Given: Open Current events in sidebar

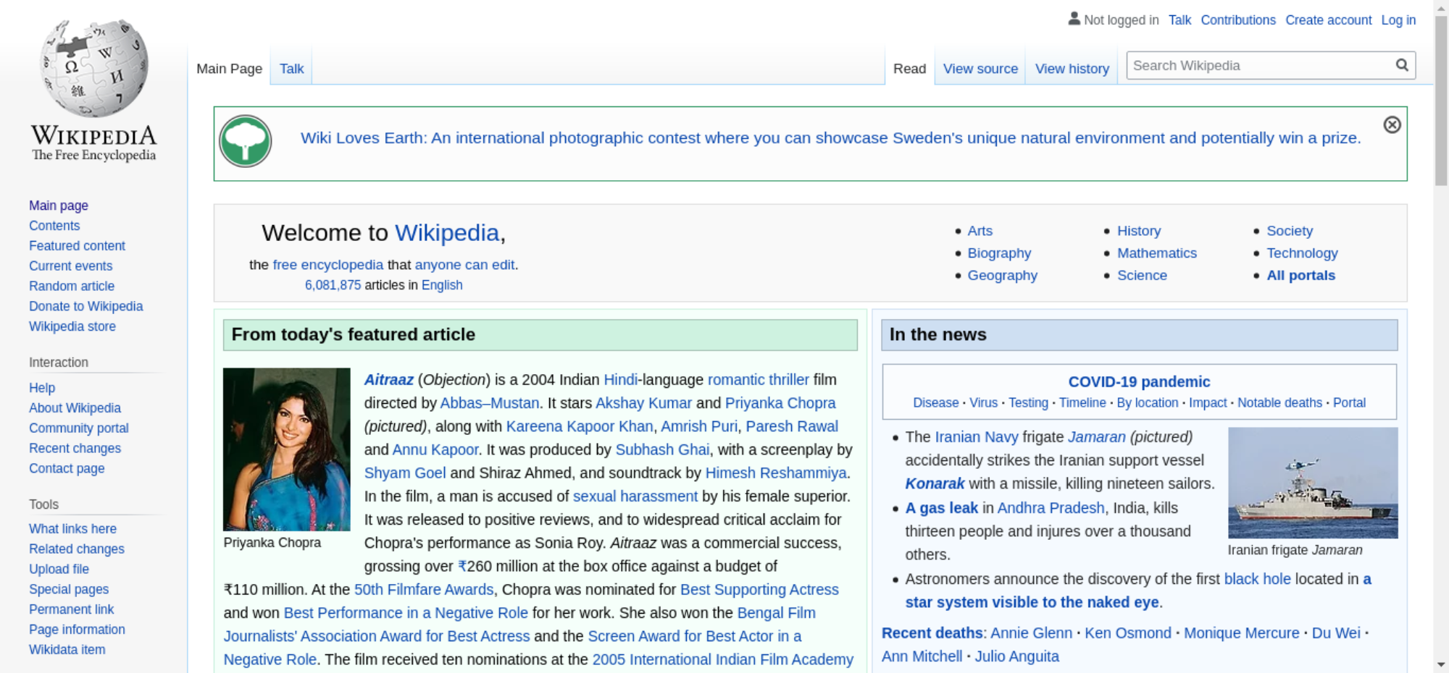Looking at the screenshot, I should [70, 266].
